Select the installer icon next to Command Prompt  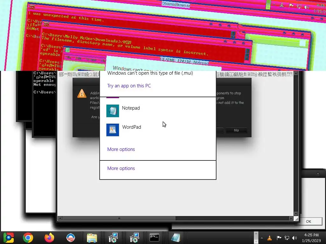pyautogui.click(x=134, y=238)
